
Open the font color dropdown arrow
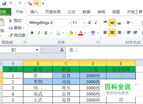(x=85, y=33)
